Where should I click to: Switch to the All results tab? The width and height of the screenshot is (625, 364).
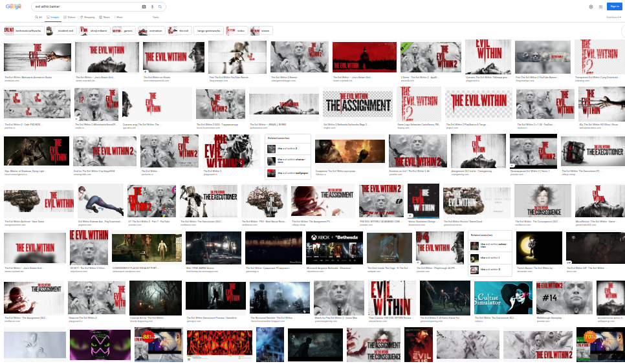pos(38,17)
